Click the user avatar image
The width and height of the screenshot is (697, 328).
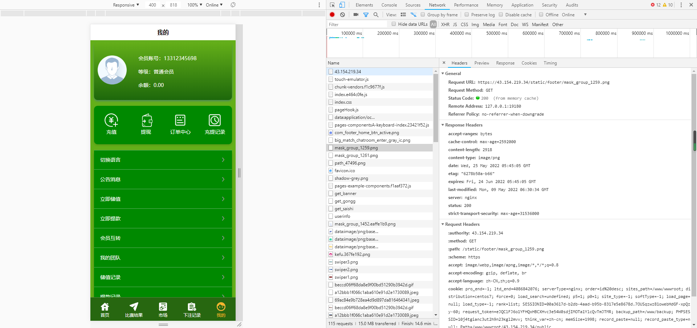click(112, 70)
